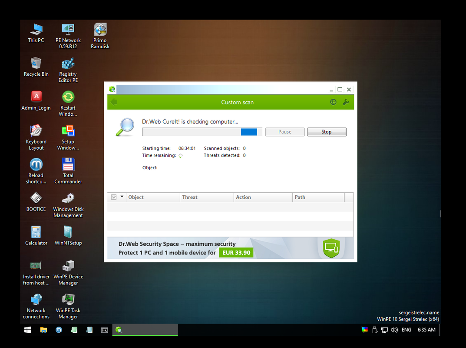Switch ENG input language indicator
Screen dimensions: 466x348
coord(406,330)
